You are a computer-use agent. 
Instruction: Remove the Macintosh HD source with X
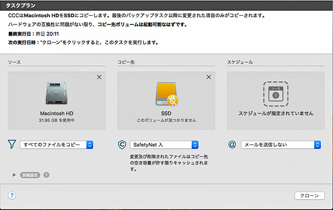coord(99,77)
